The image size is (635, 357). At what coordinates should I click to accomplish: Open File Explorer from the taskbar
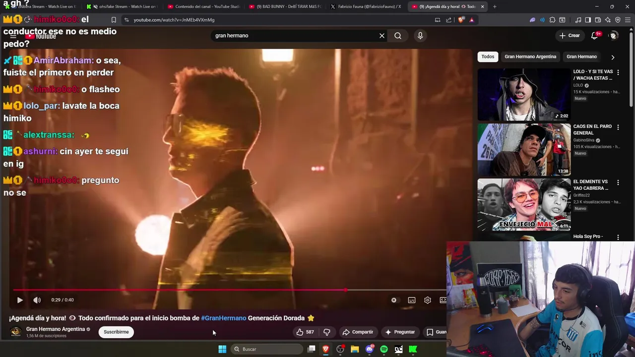coord(355,349)
